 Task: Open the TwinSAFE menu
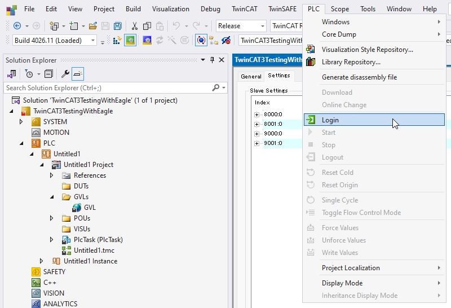pyautogui.click(x=282, y=9)
